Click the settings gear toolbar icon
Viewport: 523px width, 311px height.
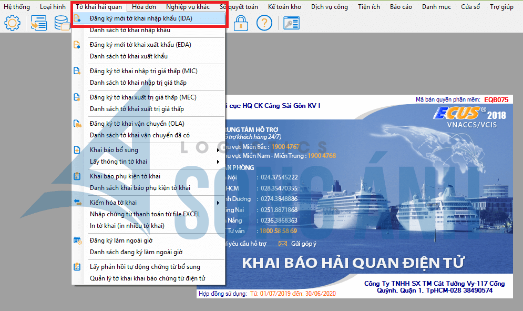pyautogui.click(x=12, y=23)
